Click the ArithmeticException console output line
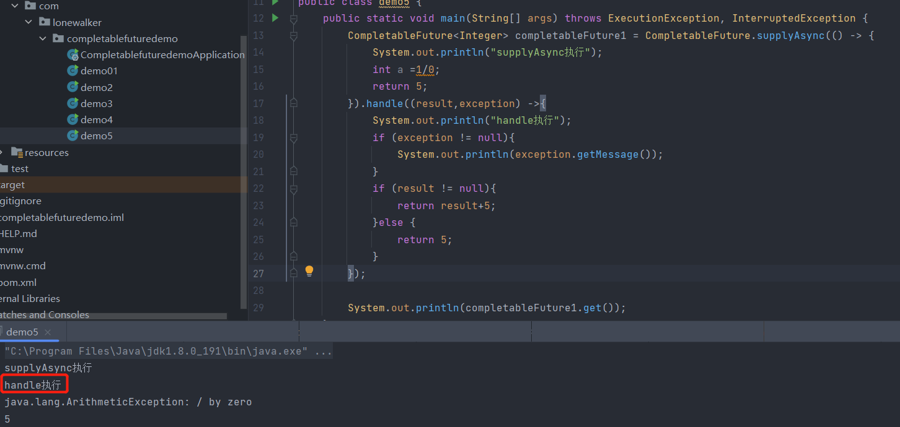Screen dimensions: 900x427 128,402
